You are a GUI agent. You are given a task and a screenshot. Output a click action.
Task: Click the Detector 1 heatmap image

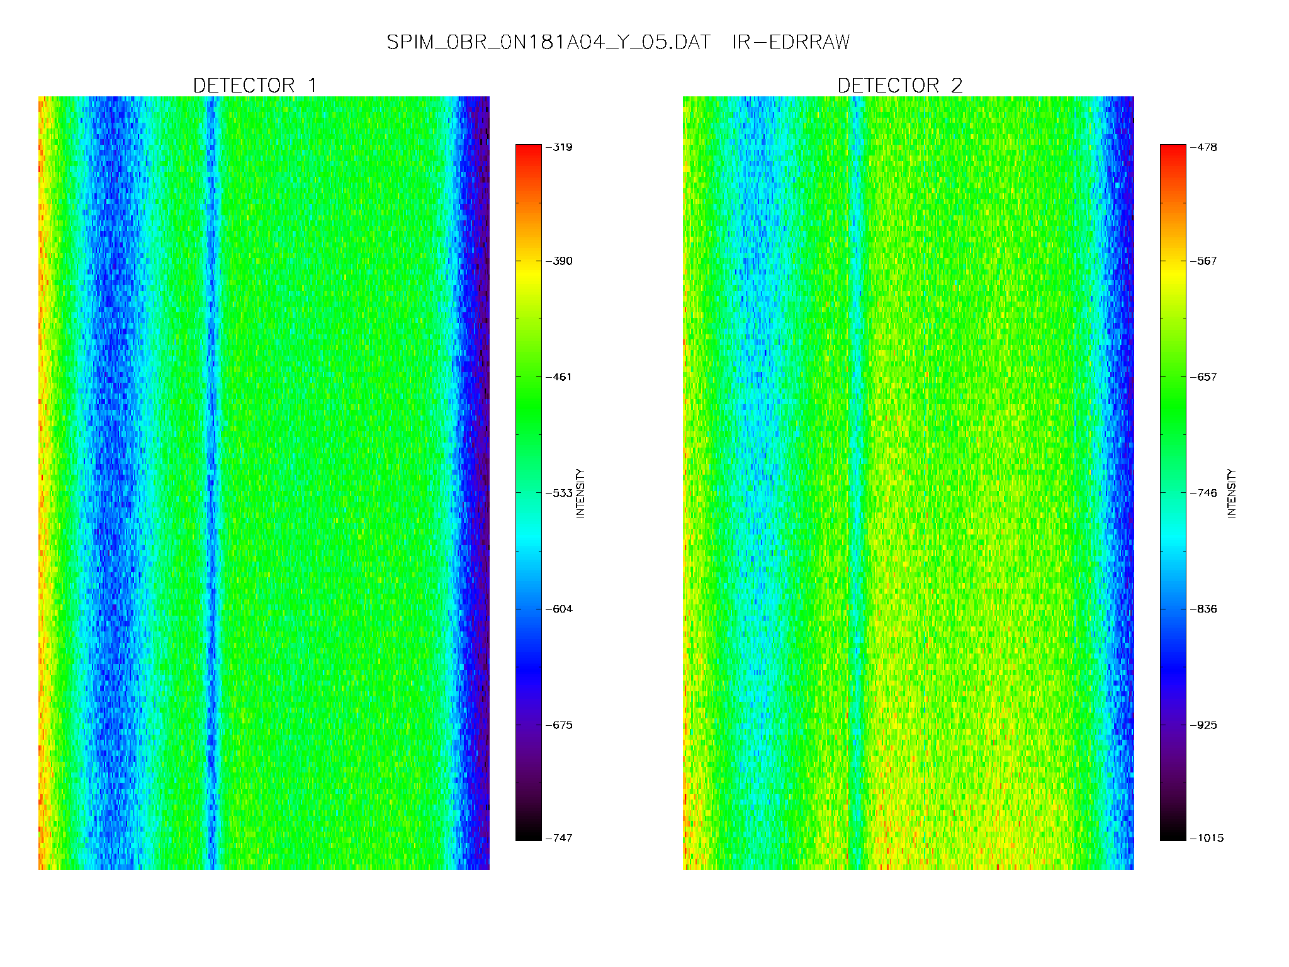point(264,483)
